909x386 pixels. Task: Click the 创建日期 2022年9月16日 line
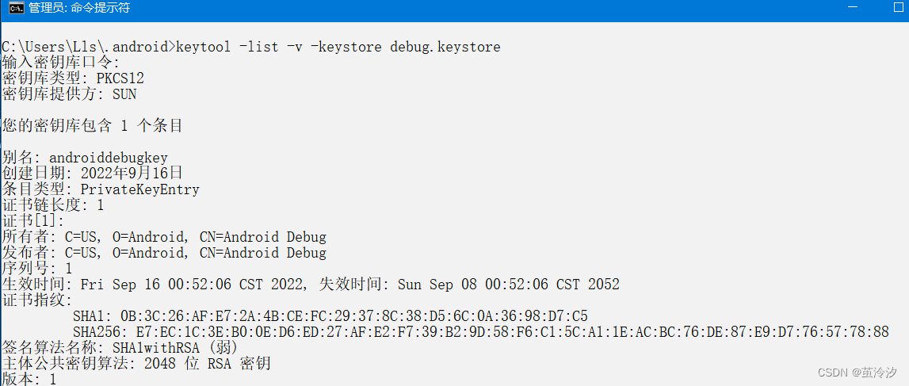[92, 174]
